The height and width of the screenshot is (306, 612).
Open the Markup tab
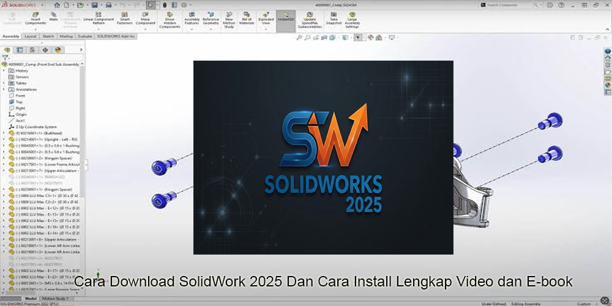66,36
